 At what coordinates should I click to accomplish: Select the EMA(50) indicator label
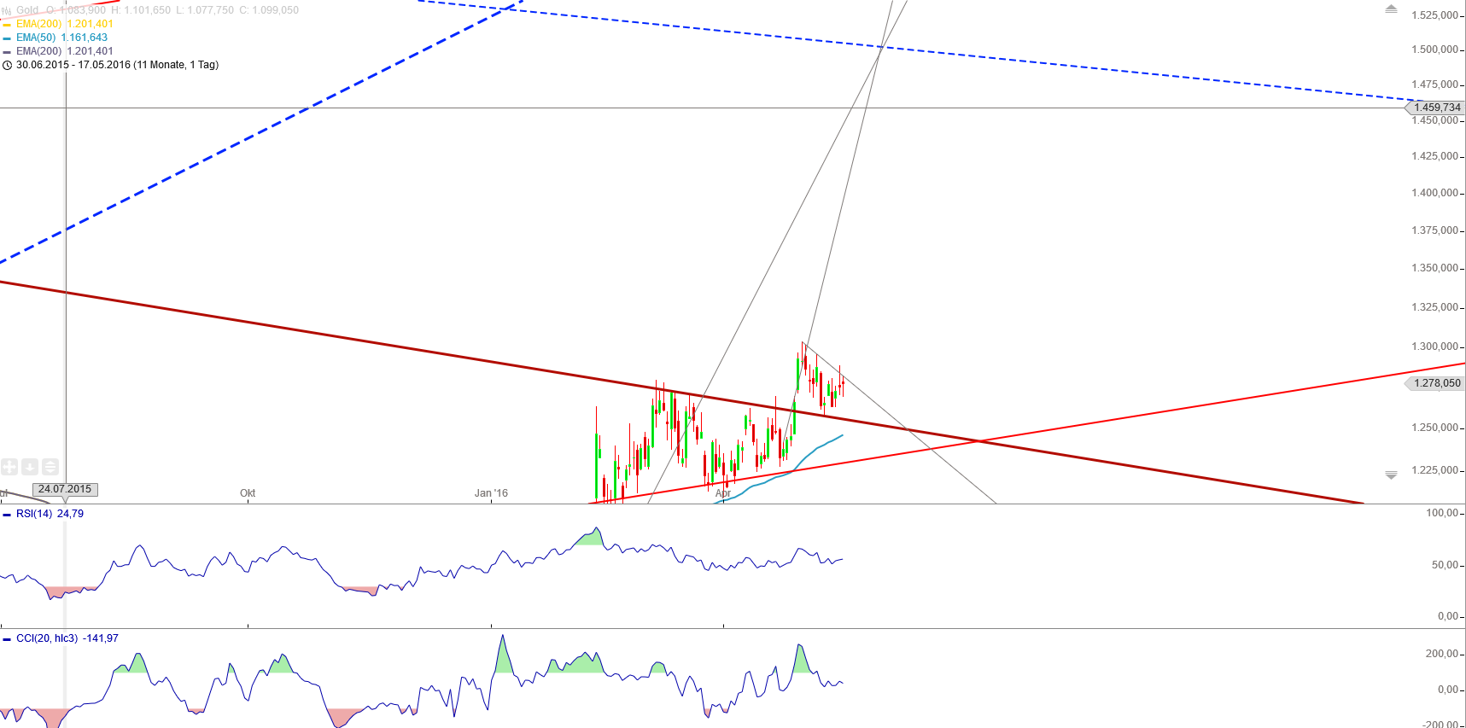pos(36,38)
